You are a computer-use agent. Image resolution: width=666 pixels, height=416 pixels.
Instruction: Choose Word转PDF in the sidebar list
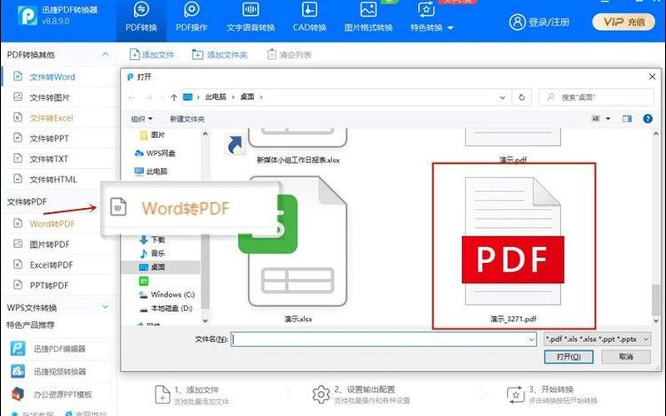[x=52, y=224]
